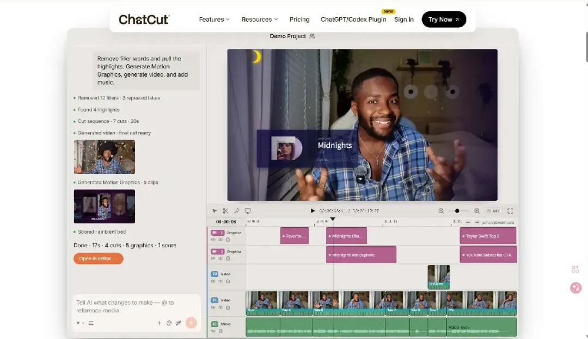Image resolution: width=588 pixels, height=339 pixels.
Task: Mute the V2 Video track
Action: tap(220, 281)
